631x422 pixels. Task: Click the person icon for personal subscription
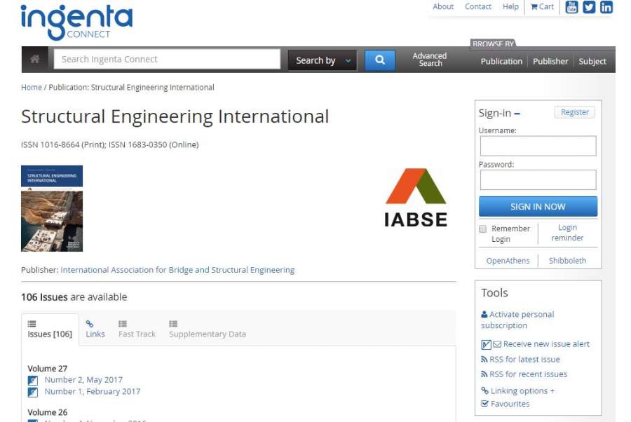tap(484, 315)
